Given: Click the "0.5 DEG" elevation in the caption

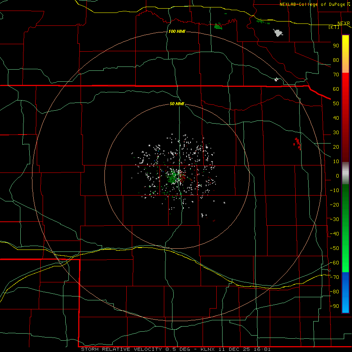Looking at the screenshot, I should coord(178,349).
